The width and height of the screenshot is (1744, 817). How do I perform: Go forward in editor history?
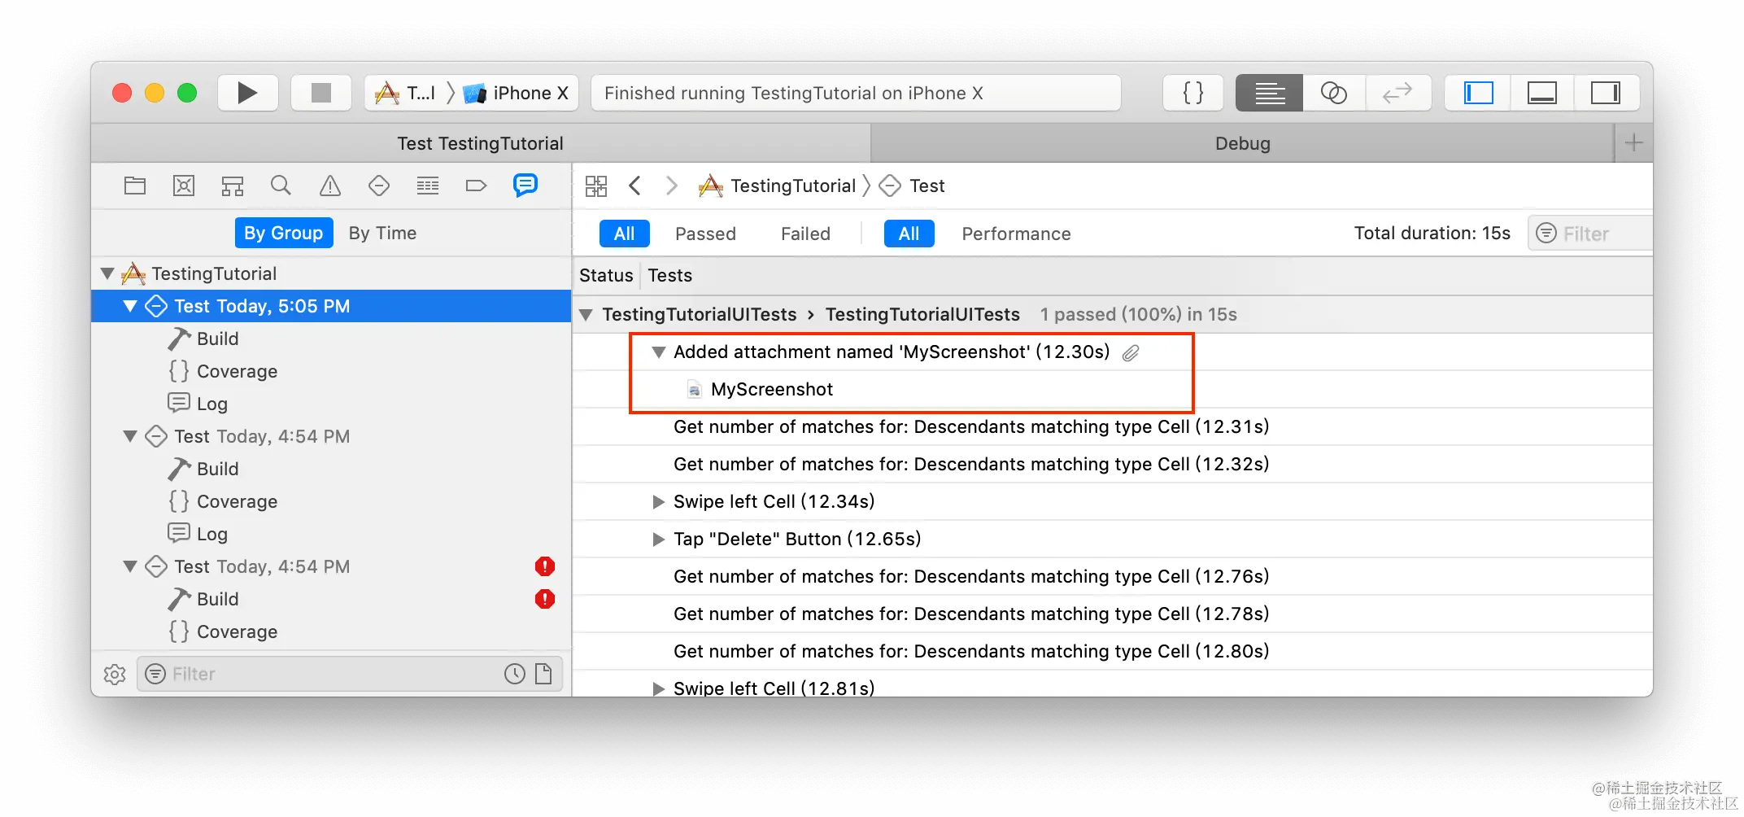[671, 186]
